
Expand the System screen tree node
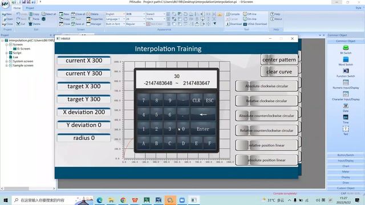coord(6,61)
